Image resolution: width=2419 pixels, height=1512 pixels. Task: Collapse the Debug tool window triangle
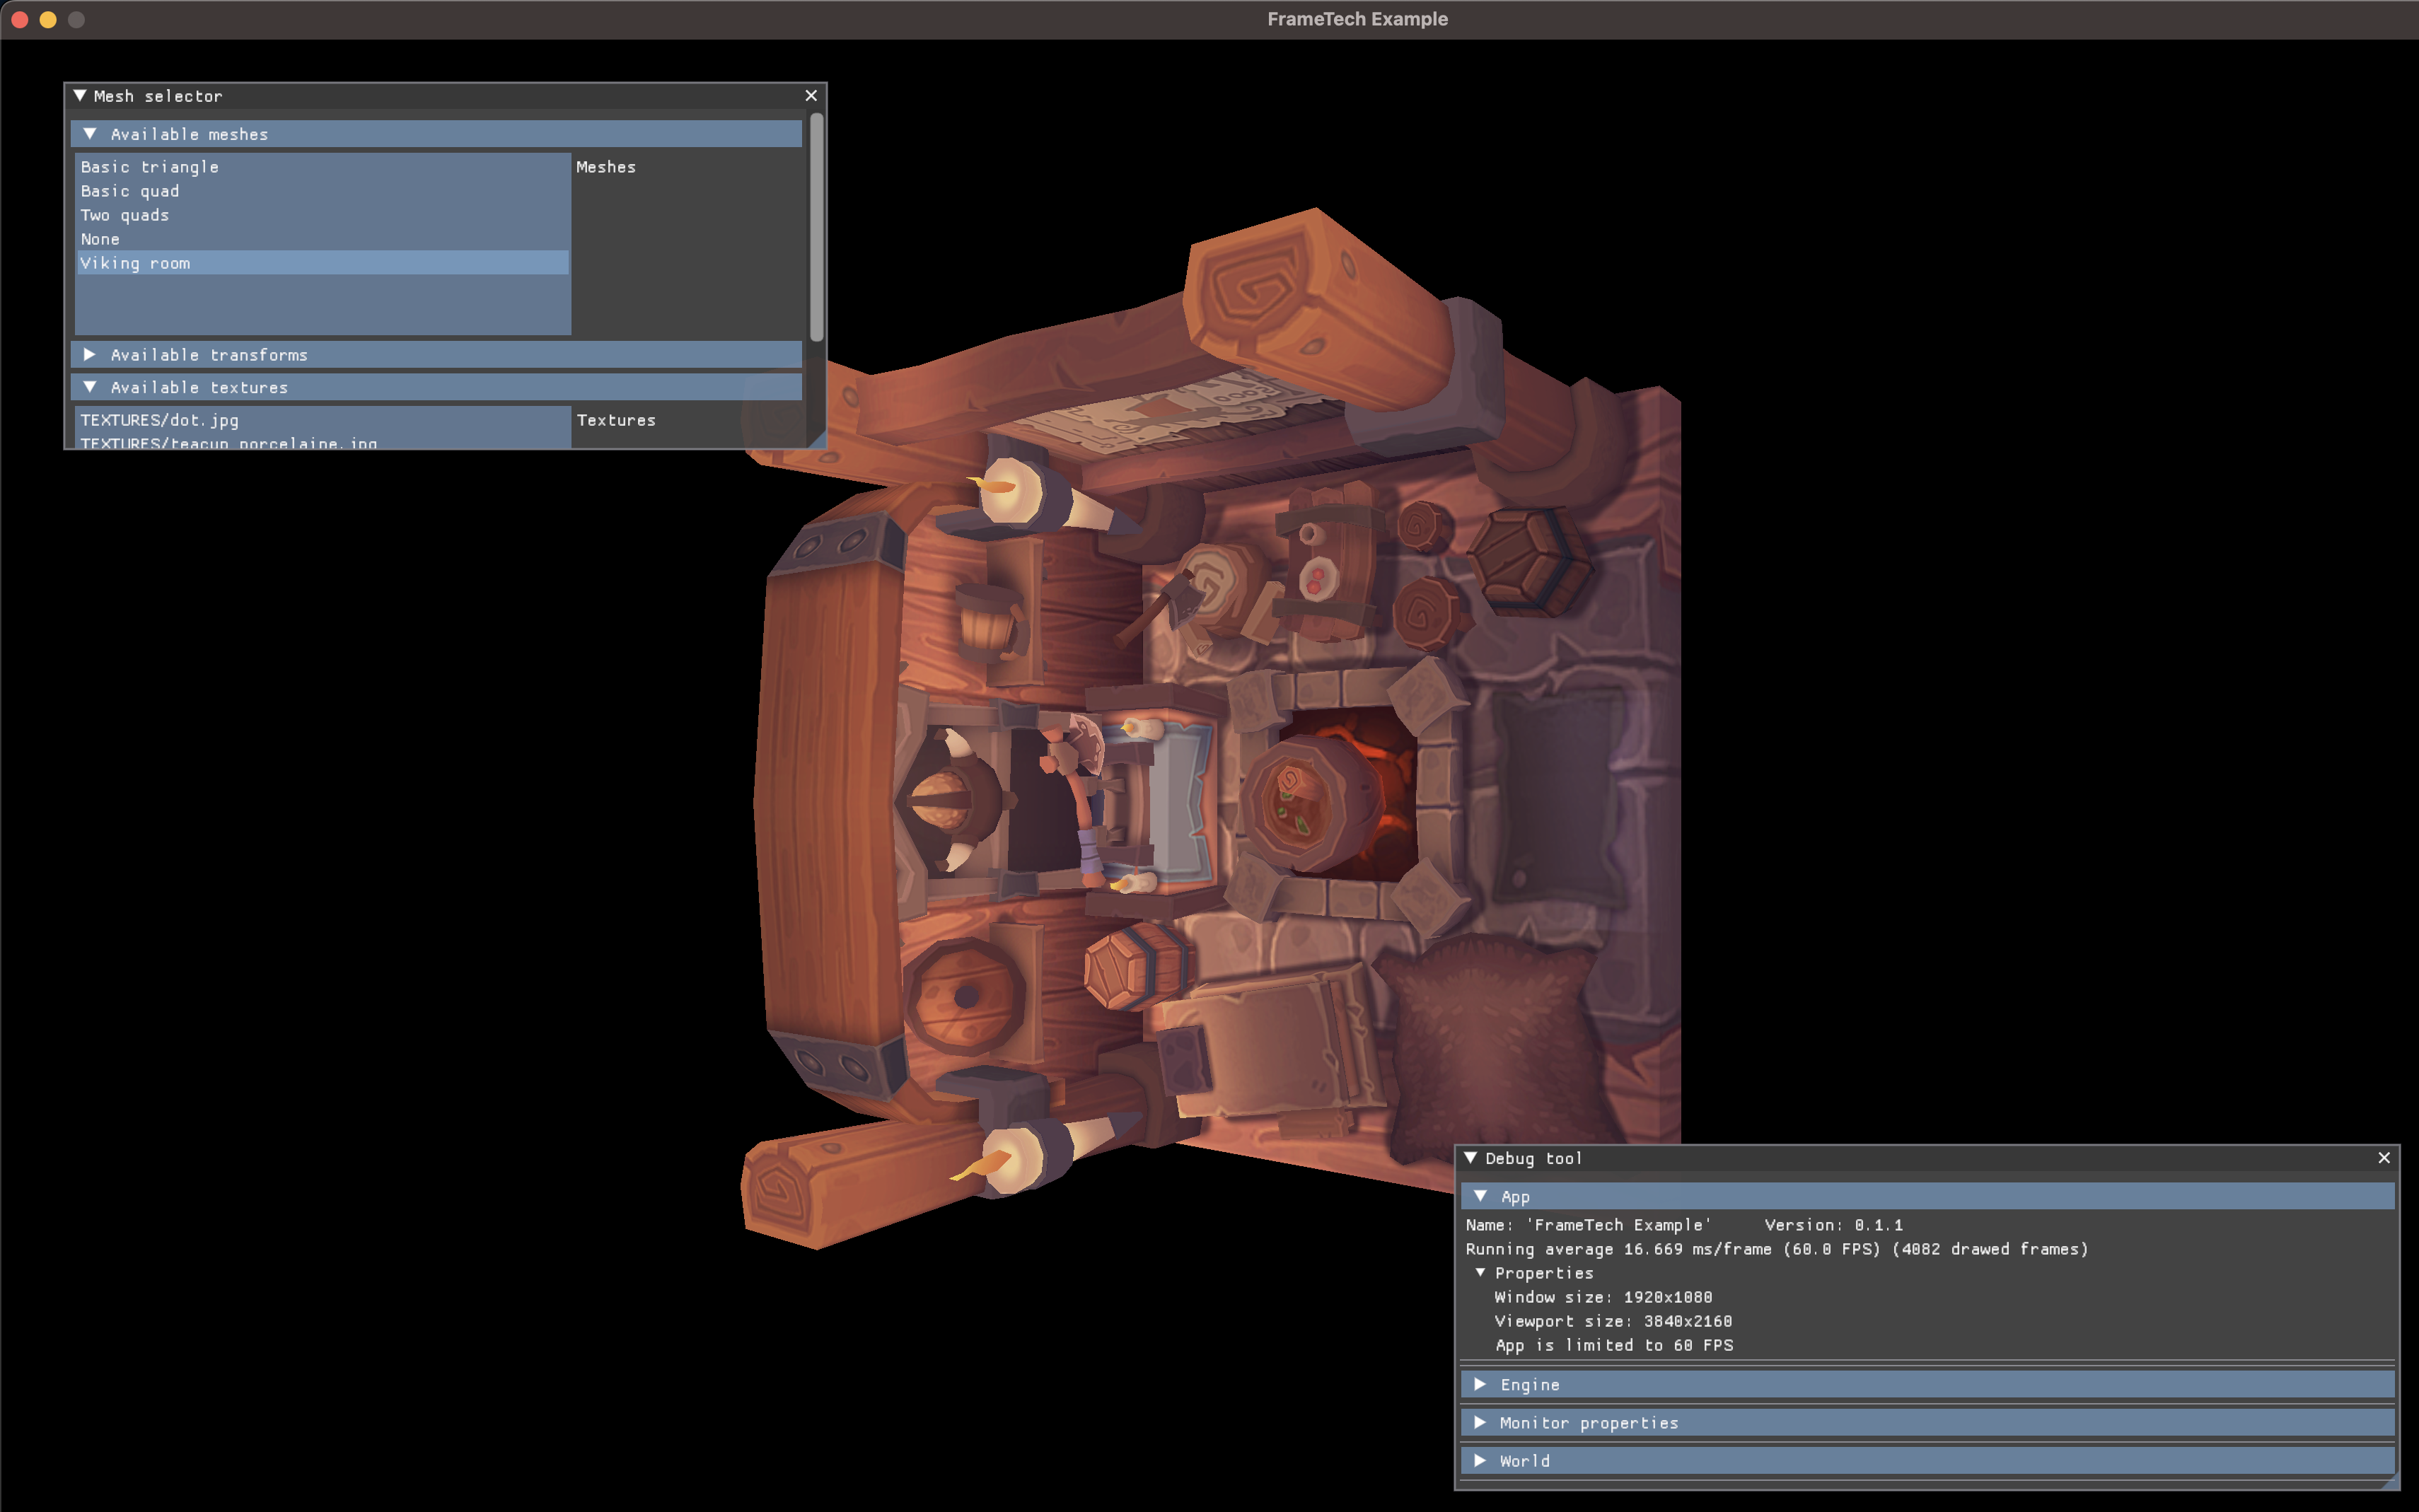(1470, 1158)
